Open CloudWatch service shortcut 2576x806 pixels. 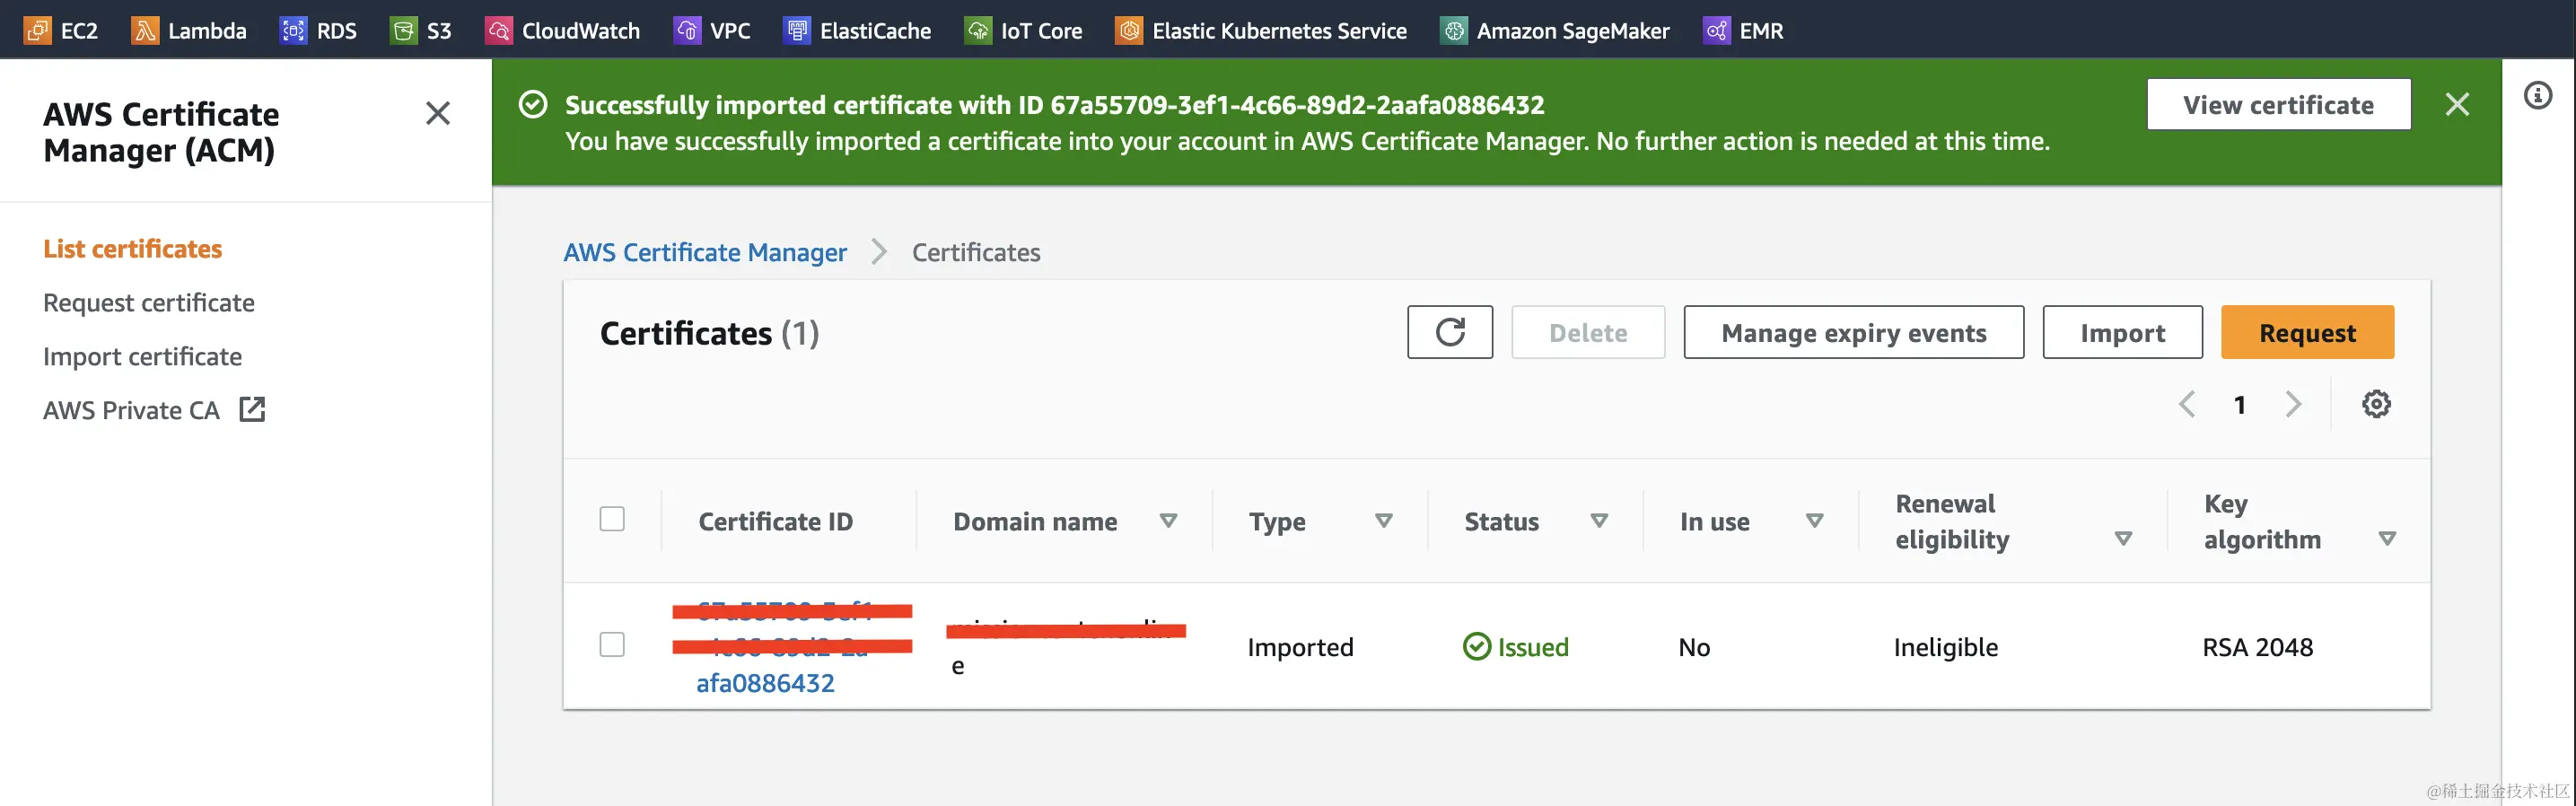pyautogui.click(x=562, y=30)
